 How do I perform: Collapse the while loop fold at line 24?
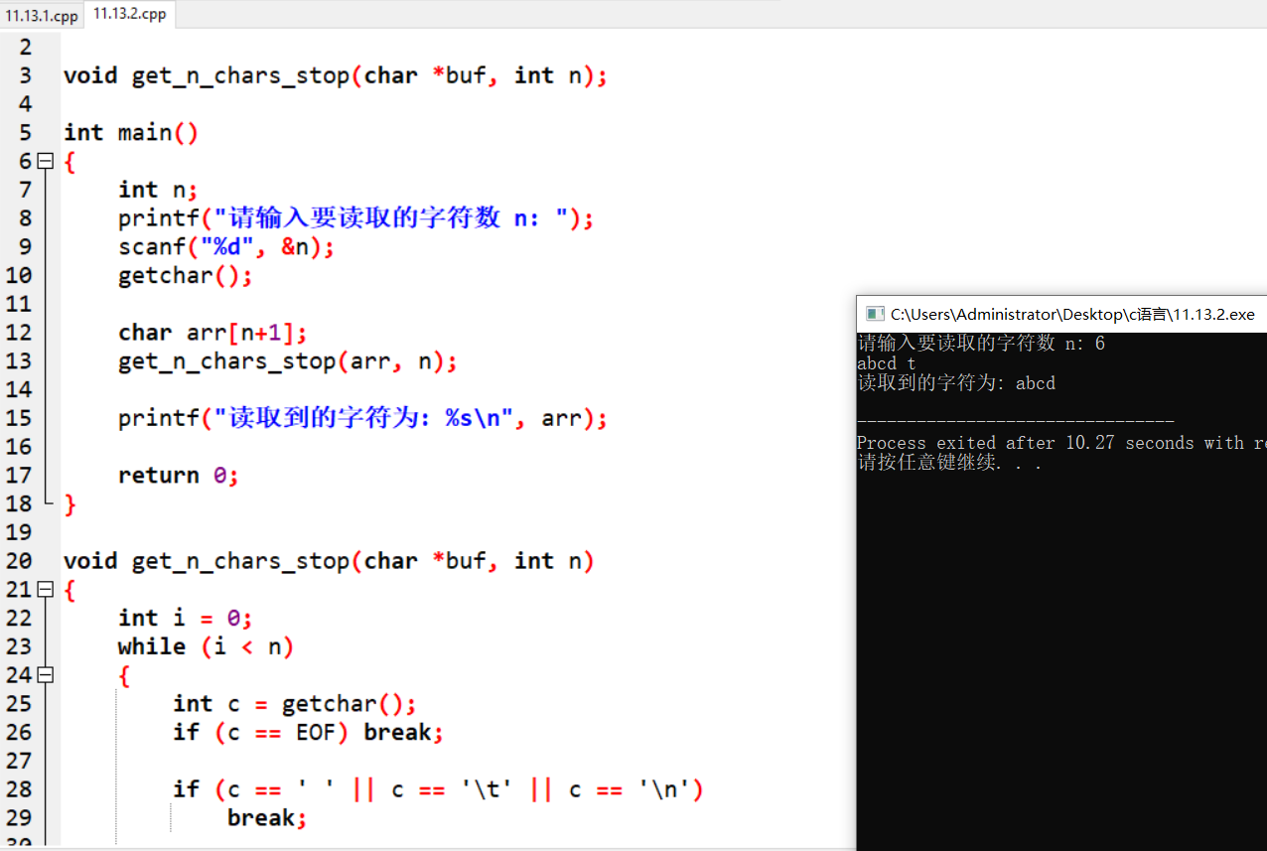[x=45, y=675]
